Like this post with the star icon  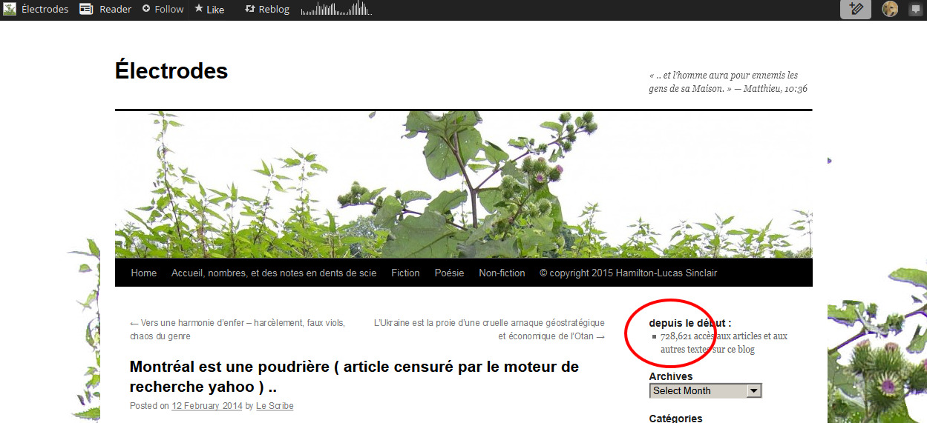click(209, 9)
